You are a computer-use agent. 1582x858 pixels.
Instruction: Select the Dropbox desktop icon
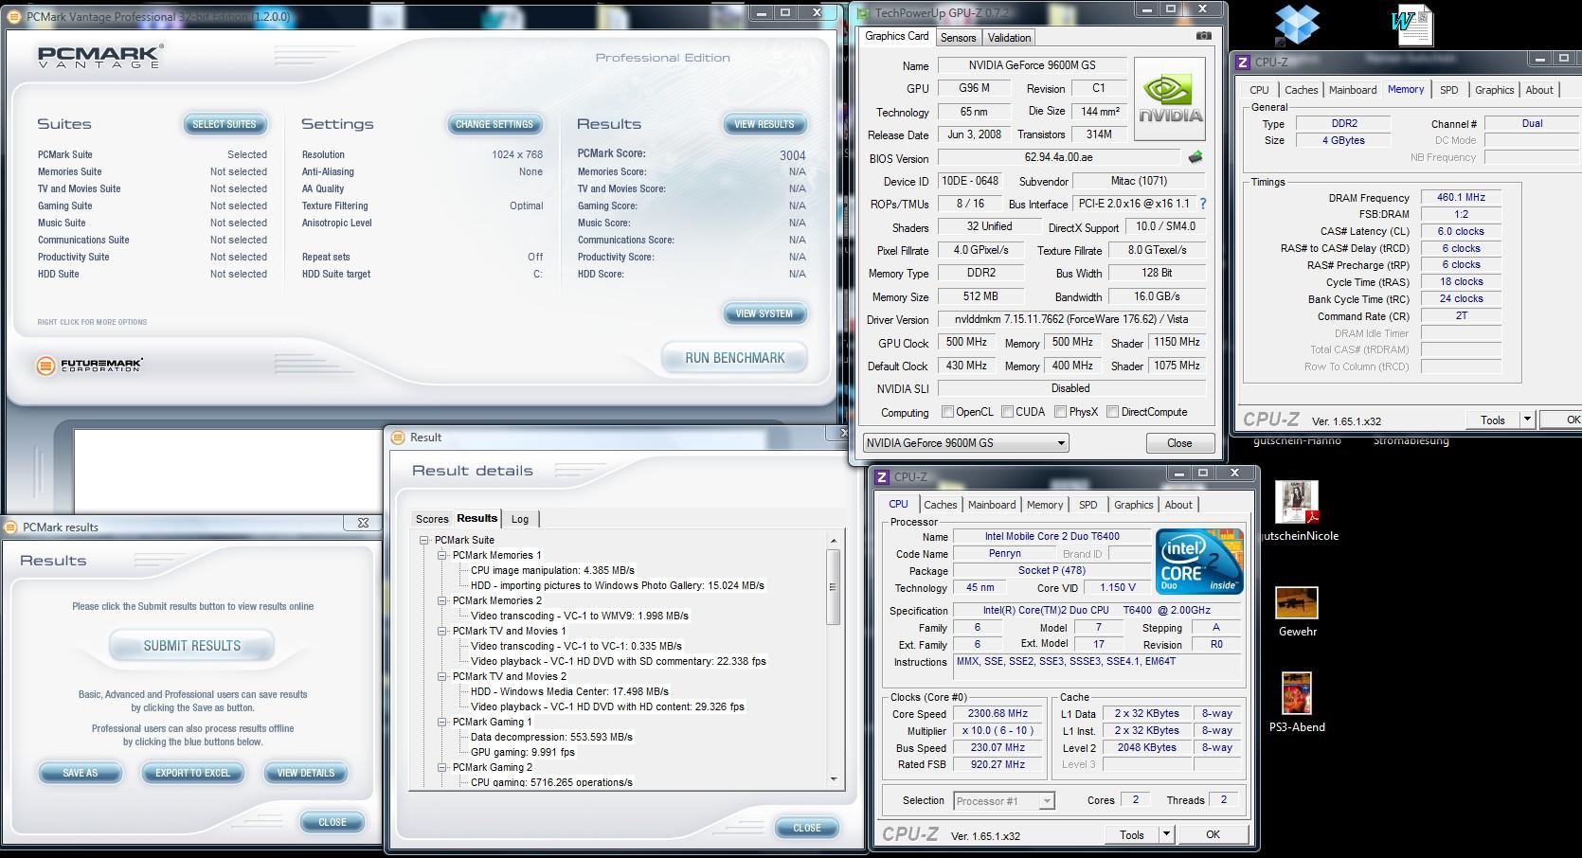1297,26
